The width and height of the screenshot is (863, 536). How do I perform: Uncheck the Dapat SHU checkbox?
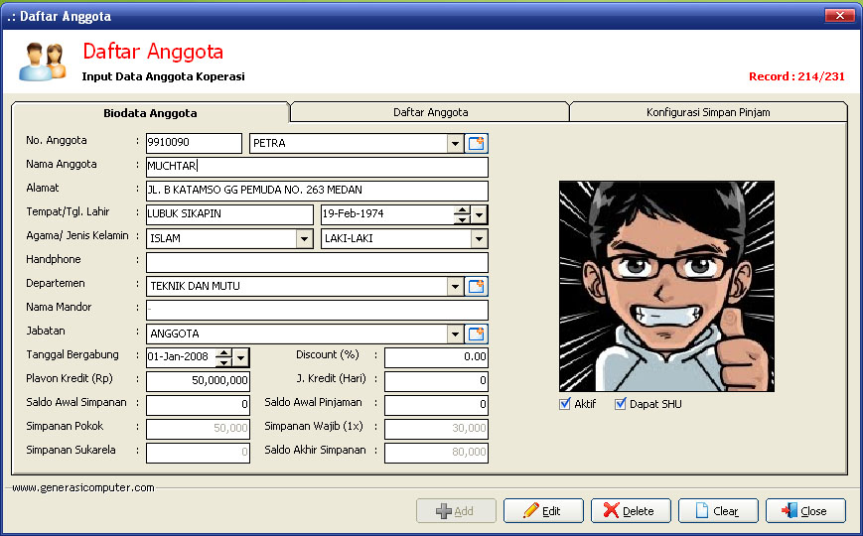click(621, 404)
